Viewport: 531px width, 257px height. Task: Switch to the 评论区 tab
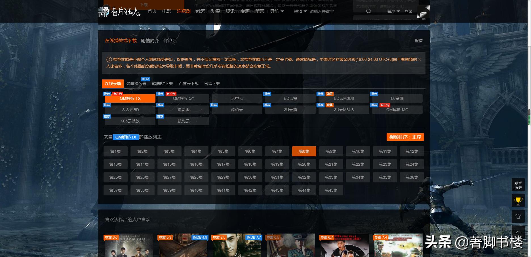pyautogui.click(x=170, y=41)
